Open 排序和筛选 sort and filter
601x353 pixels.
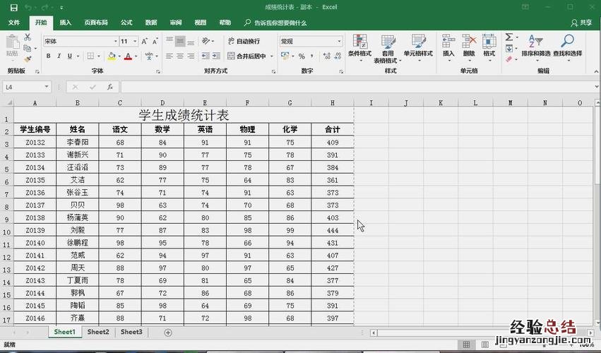[x=536, y=47]
